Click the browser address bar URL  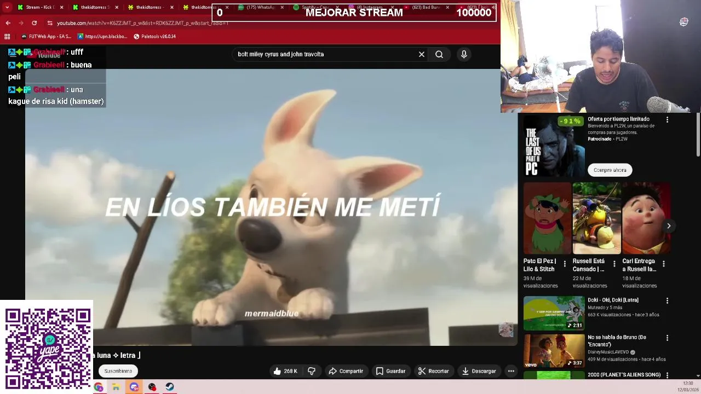[142, 23]
